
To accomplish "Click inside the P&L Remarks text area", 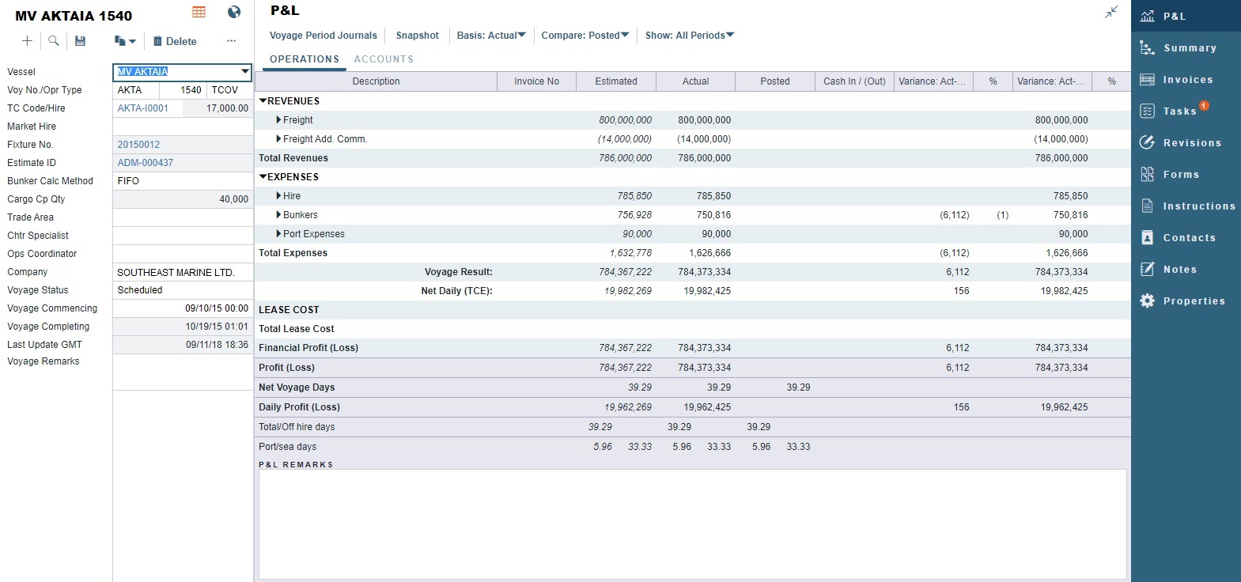I will coord(691,523).
